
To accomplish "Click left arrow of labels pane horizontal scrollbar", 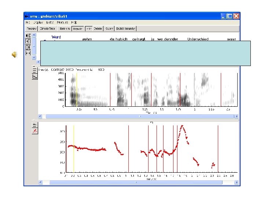I will 38,62.
